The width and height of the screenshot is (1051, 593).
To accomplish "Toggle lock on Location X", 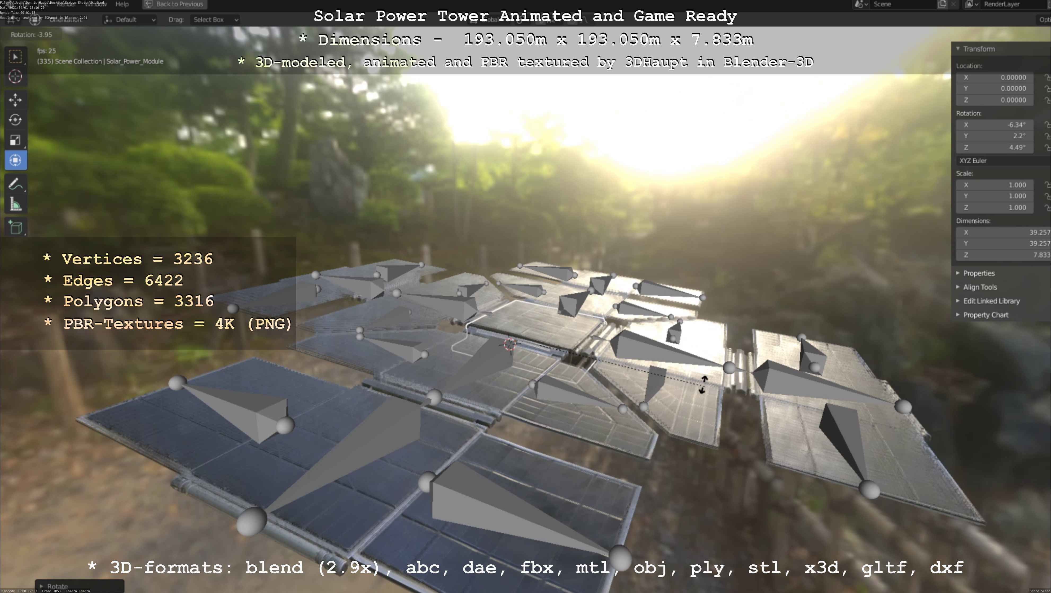I will click(1047, 77).
